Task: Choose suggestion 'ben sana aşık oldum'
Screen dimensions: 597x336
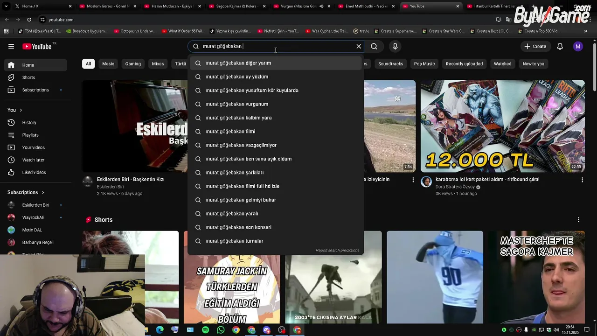Action: coord(276,159)
